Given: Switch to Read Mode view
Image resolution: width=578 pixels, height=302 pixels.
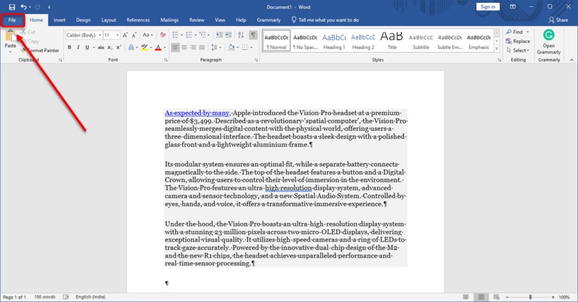Looking at the screenshot, I should 466,297.
